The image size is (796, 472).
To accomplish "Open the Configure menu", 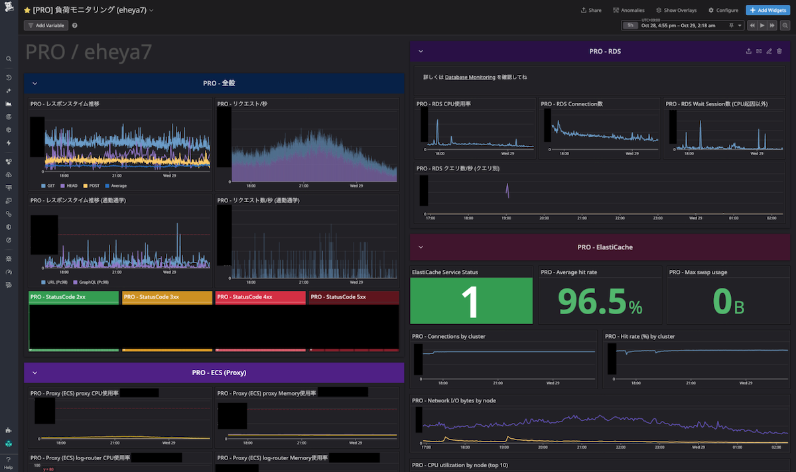I will [723, 11].
